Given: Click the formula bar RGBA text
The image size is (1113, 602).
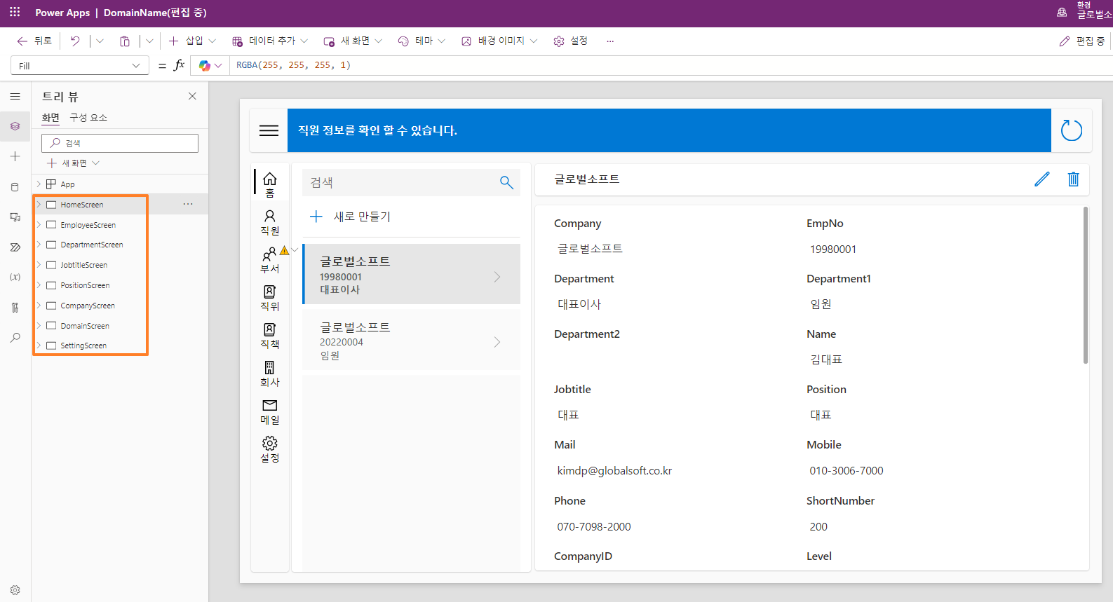Looking at the screenshot, I should pos(293,65).
